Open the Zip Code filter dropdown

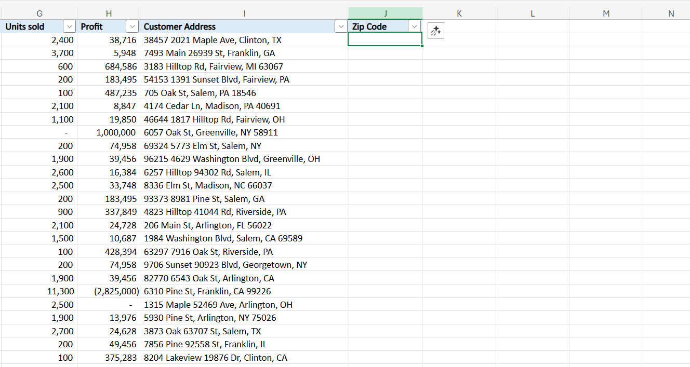point(414,26)
